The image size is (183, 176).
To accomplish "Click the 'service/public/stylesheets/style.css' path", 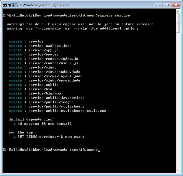I will (67, 111).
